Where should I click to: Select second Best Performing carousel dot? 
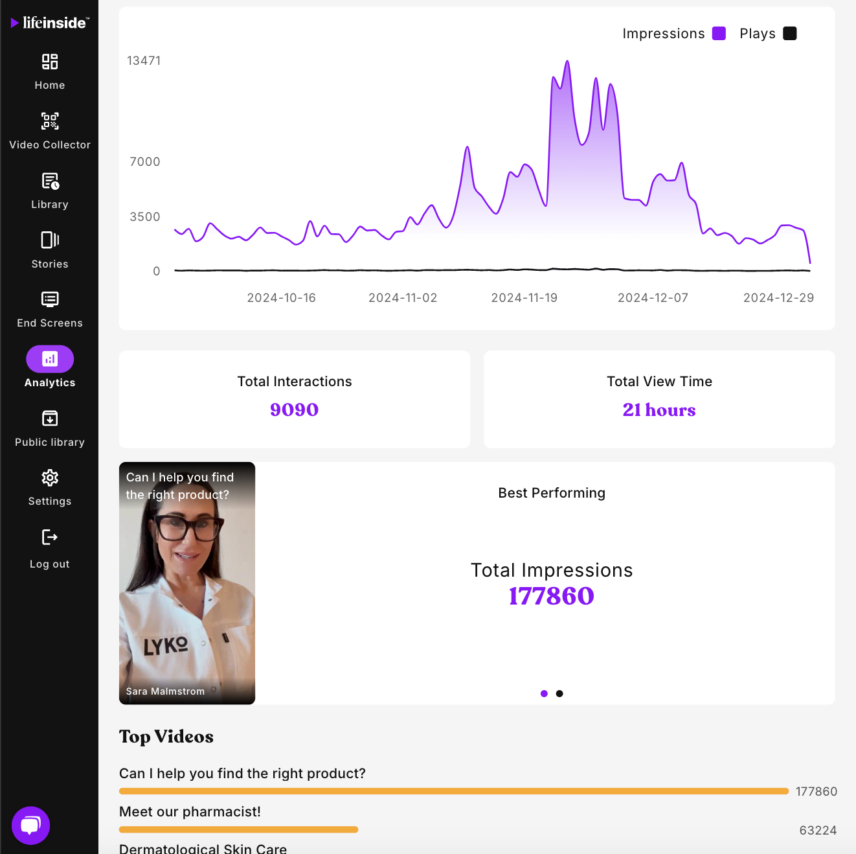click(x=559, y=694)
